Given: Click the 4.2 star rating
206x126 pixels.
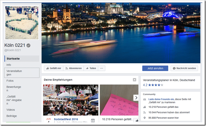Looking at the screenshot, I should pyautogui.click(x=153, y=85).
